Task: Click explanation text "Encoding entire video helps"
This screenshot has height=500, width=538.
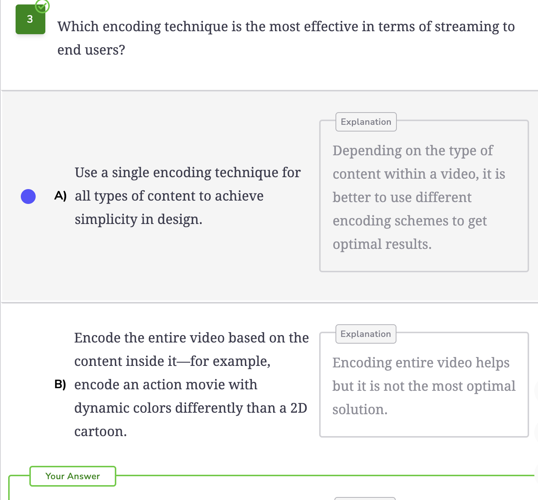Action: coord(421,363)
